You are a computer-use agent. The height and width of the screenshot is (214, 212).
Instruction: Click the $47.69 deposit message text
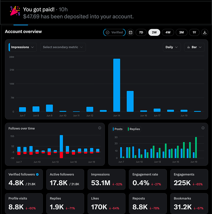[78, 16]
